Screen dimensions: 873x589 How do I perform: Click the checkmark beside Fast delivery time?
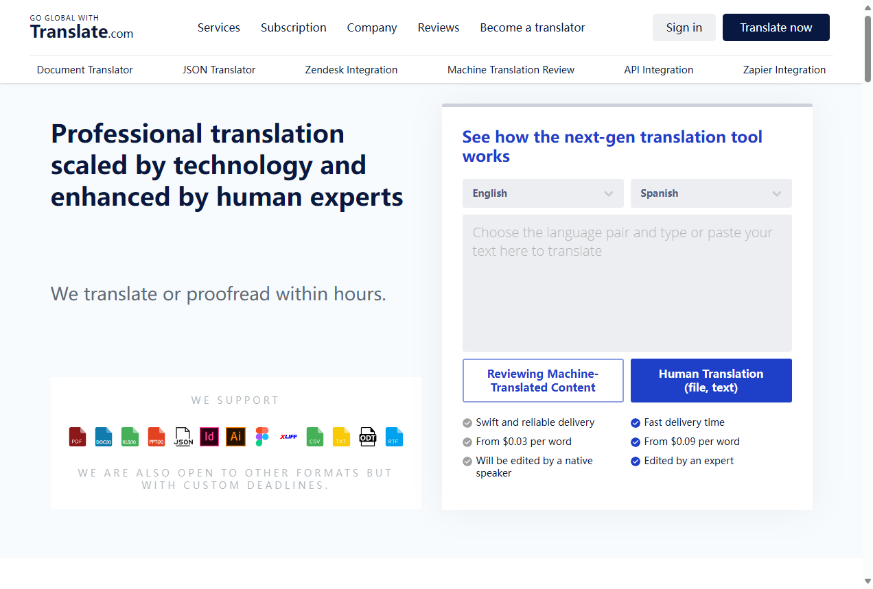pyautogui.click(x=635, y=422)
